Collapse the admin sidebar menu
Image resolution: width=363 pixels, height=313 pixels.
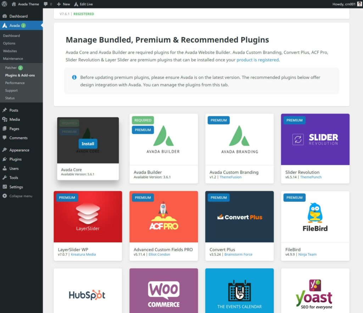coord(17,196)
